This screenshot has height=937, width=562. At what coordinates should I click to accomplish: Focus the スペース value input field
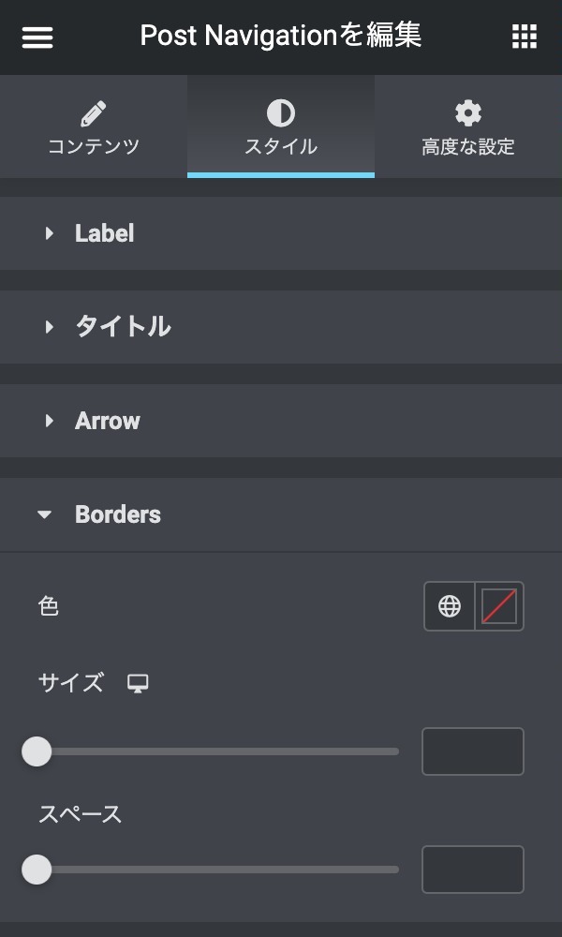click(472, 870)
